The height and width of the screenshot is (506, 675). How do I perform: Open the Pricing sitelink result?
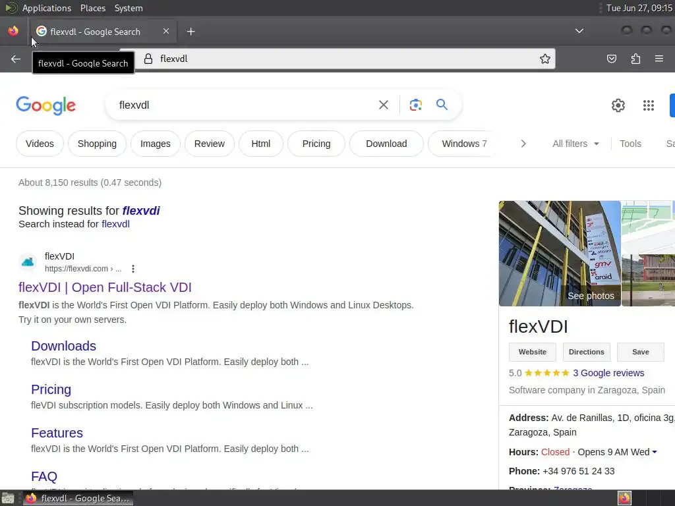51,389
